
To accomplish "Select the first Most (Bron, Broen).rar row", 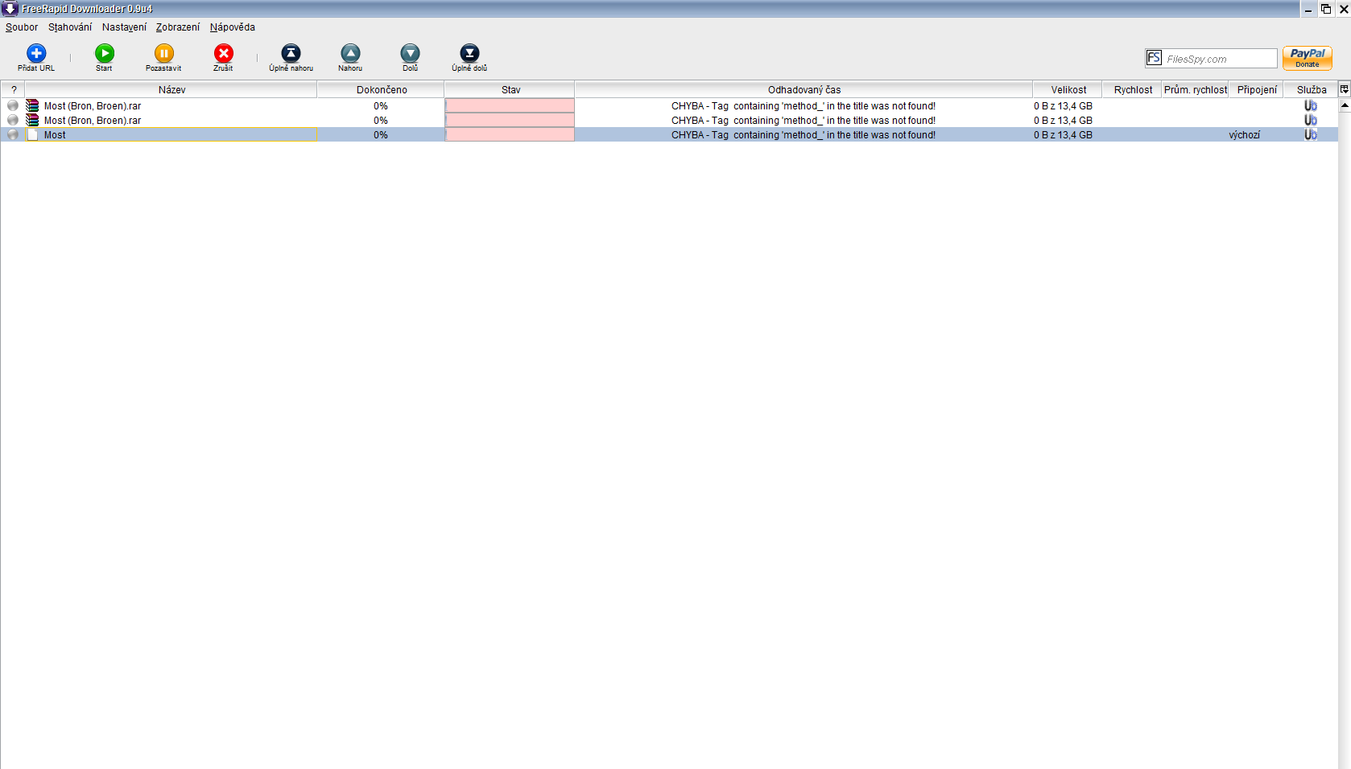I will pos(93,106).
